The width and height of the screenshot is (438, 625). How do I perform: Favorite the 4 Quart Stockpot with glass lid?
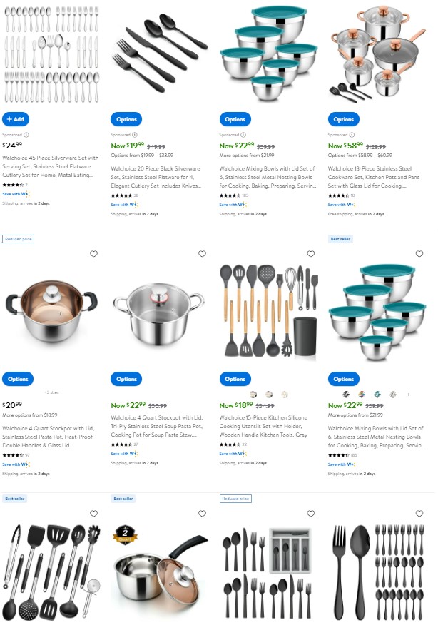(93, 254)
